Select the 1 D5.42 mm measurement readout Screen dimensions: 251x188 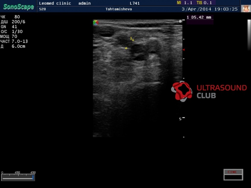199,17
